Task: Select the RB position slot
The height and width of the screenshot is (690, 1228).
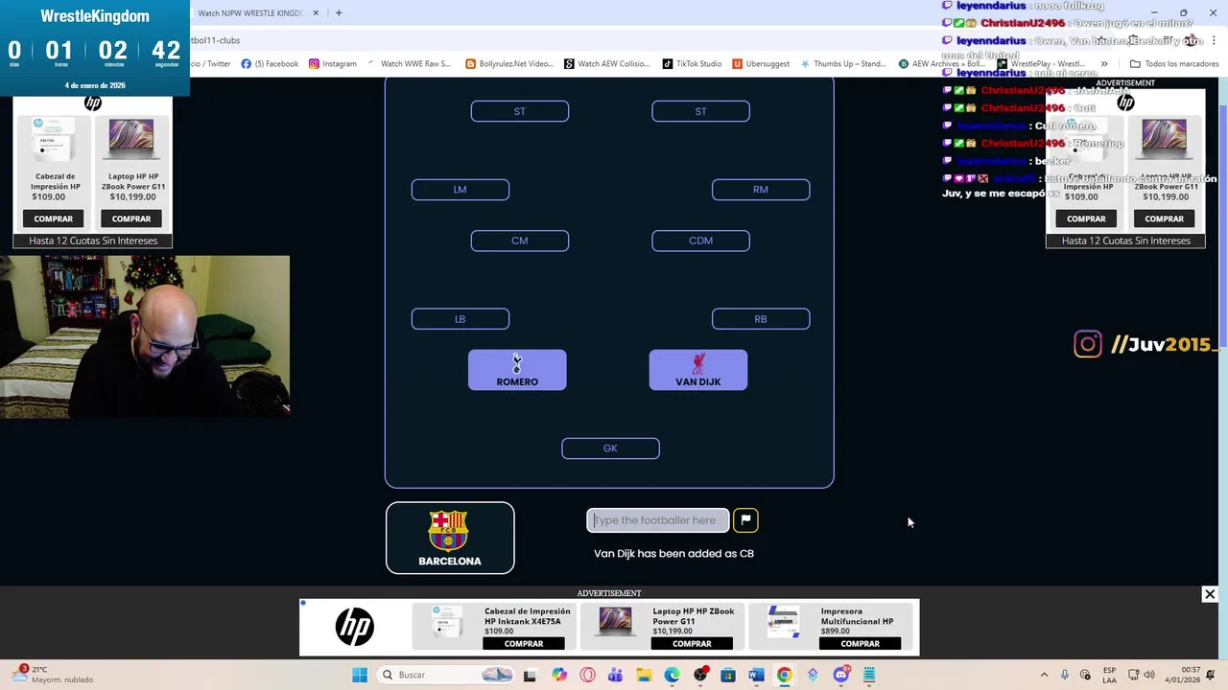Action: click(761, 319)
